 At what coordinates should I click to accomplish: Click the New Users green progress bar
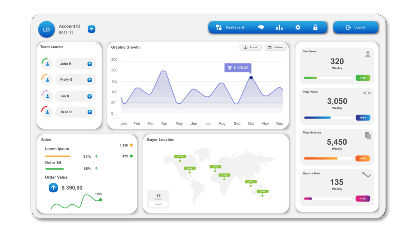(x=310, y=78)
